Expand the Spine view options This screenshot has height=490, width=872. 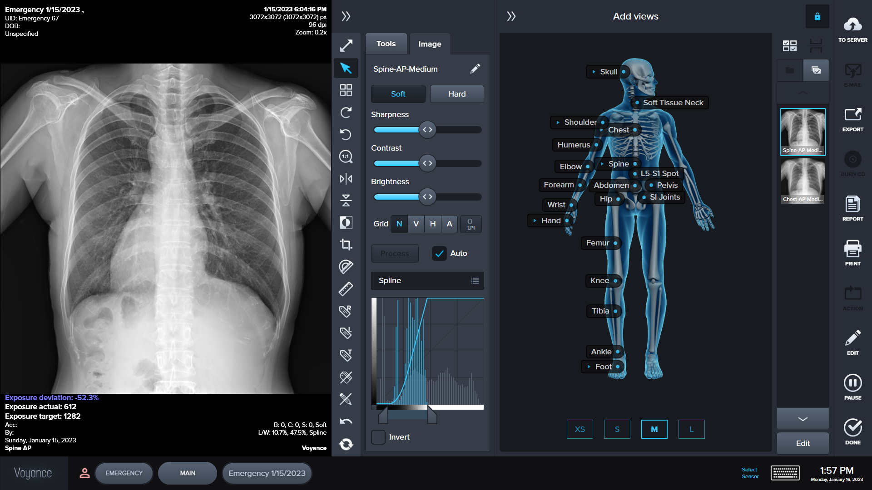(602, 164)
